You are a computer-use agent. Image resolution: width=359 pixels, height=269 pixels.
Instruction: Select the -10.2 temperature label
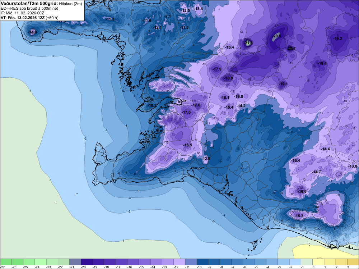tap(152, 105)
